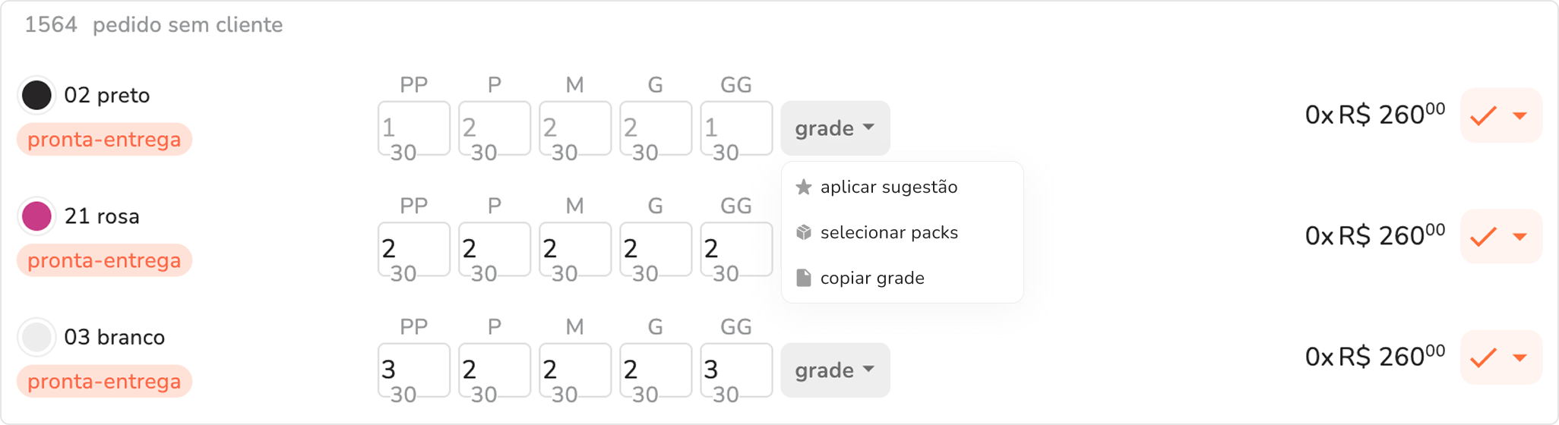
Task: Expand the grade dropdown for 03 branco
Action: (x=835, y=370)
